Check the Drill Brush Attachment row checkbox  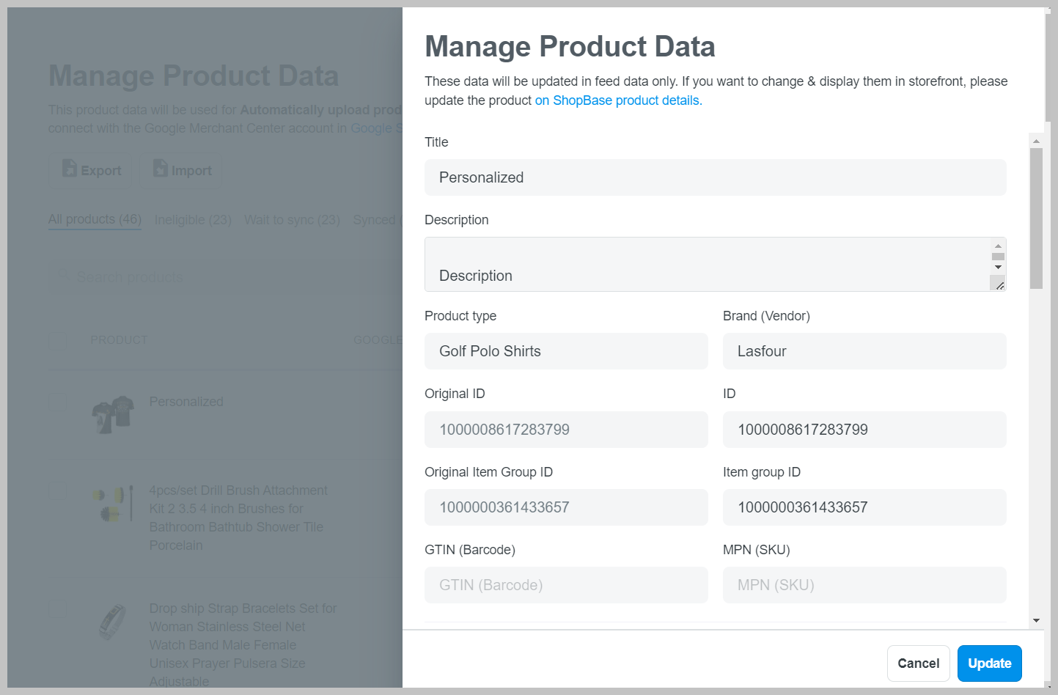(58, 491)
